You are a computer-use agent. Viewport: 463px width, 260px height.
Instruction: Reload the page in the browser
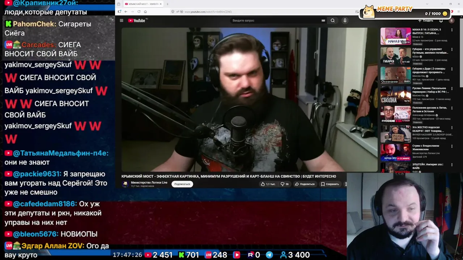pyautogui.click(x=139, y=12)
